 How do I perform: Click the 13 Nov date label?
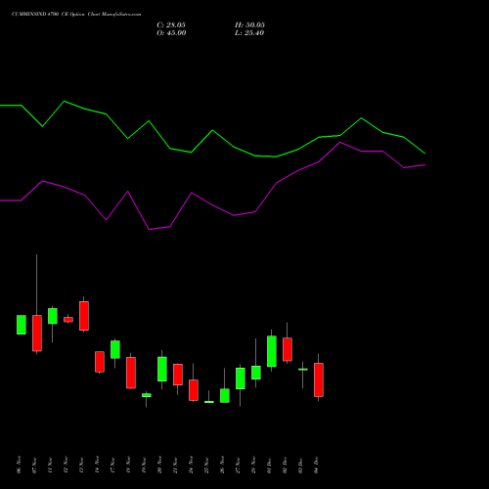pyautogui.click(x=81, y=465)
